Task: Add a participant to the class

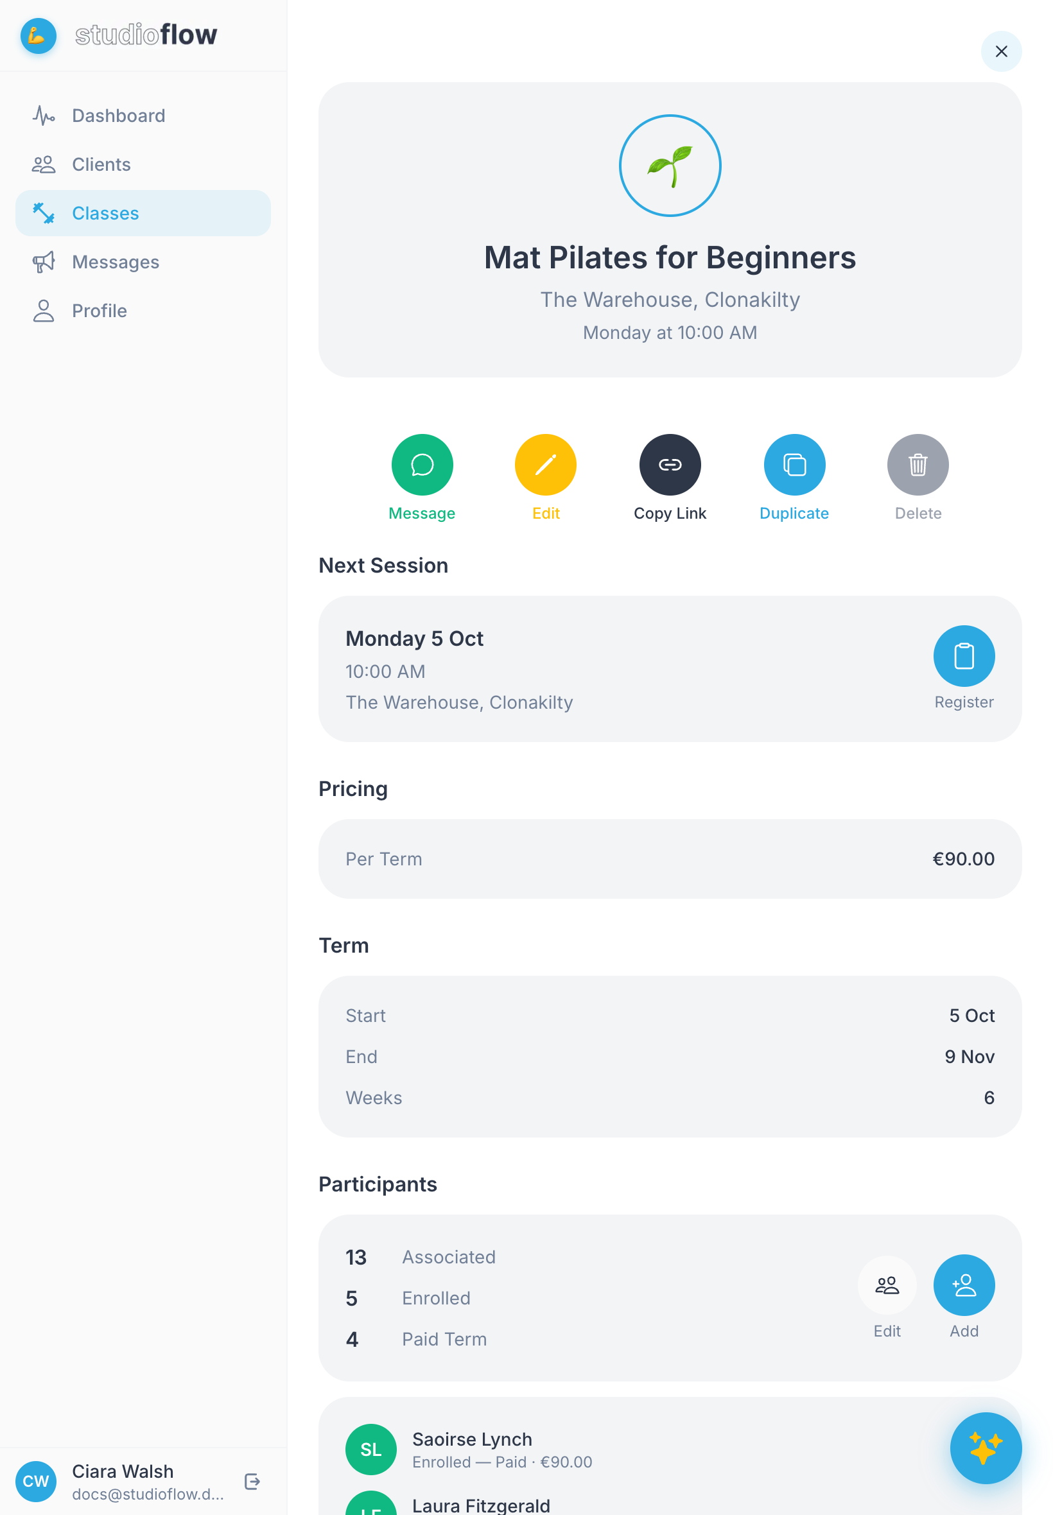Action: coord(964,1285)
